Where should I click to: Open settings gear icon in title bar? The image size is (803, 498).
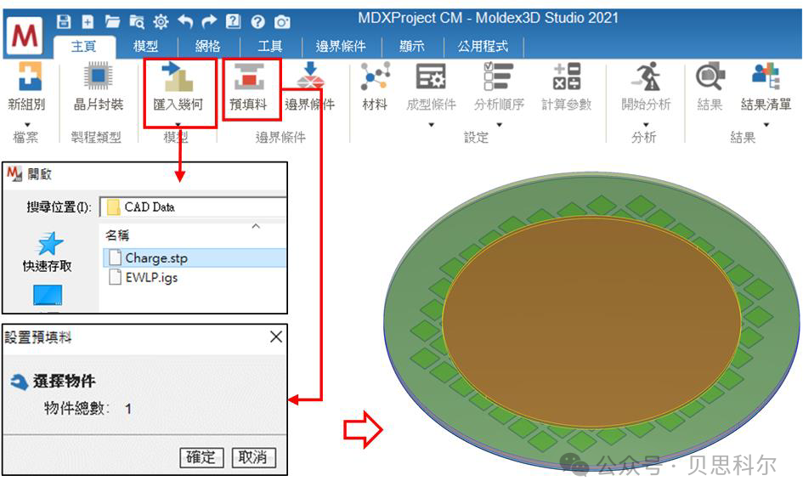coord(161,21)
